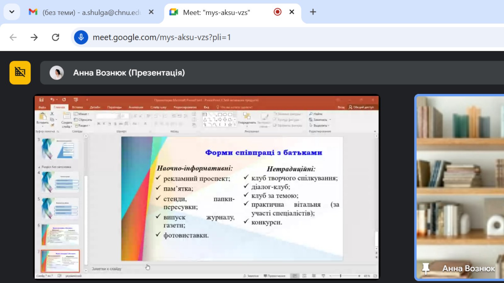Screen dimensions: 504x283
Task: Open the Вставка ribbon tab in PowerPoint
Action: (77, 107)
